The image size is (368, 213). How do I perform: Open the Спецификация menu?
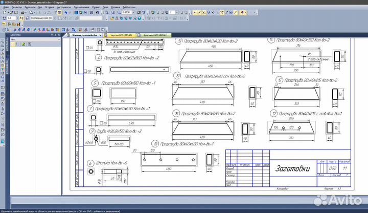coord(81,8)
